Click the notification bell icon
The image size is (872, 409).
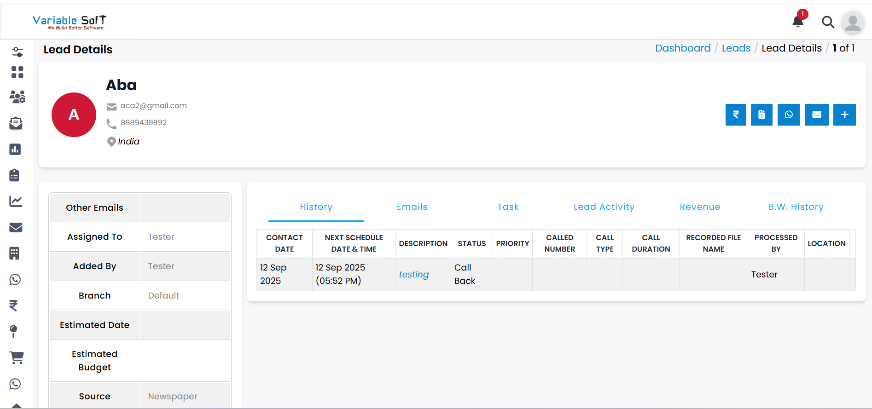[798, 22]
